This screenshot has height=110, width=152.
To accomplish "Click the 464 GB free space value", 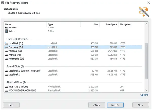I will (113, 59).
